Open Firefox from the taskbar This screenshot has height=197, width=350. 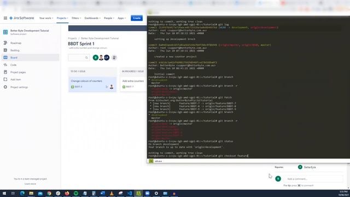pyautogui.click(x=67, y=193)
